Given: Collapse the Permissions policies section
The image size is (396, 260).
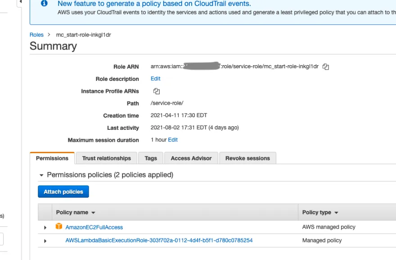Looking at the screenshot, I should (x=41, y=175).
